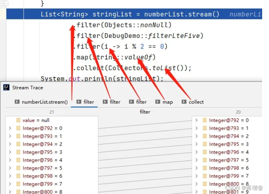Viewport: 269px width, 194px height.
Task: Click the Stream Trace window title
Action: pyautogui.click(x=27, y=88)
